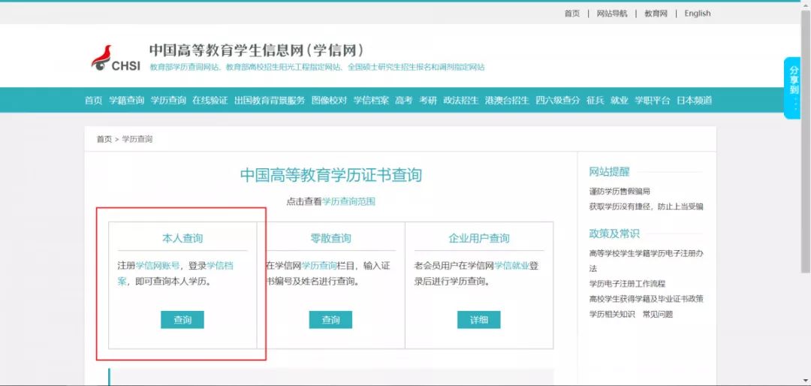Viewport: 811px width, 386px height.
Task: Open the 征兵 navigation item
Action: click(x=595, y=101)
